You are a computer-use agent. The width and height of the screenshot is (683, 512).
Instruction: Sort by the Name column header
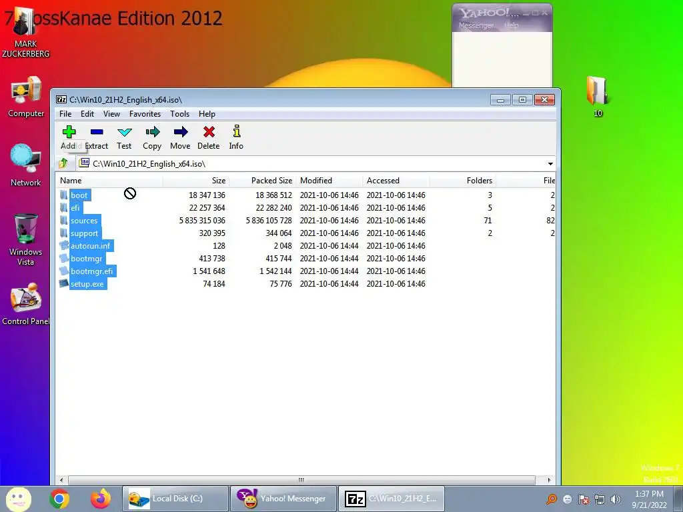pyautogui.click(x=109, y=180)
